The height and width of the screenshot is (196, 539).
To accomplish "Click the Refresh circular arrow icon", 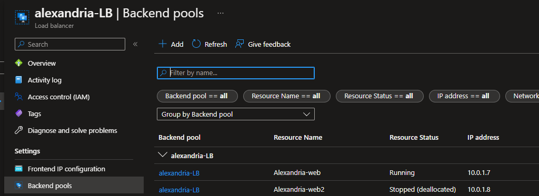I will click(x=196, y=44).
